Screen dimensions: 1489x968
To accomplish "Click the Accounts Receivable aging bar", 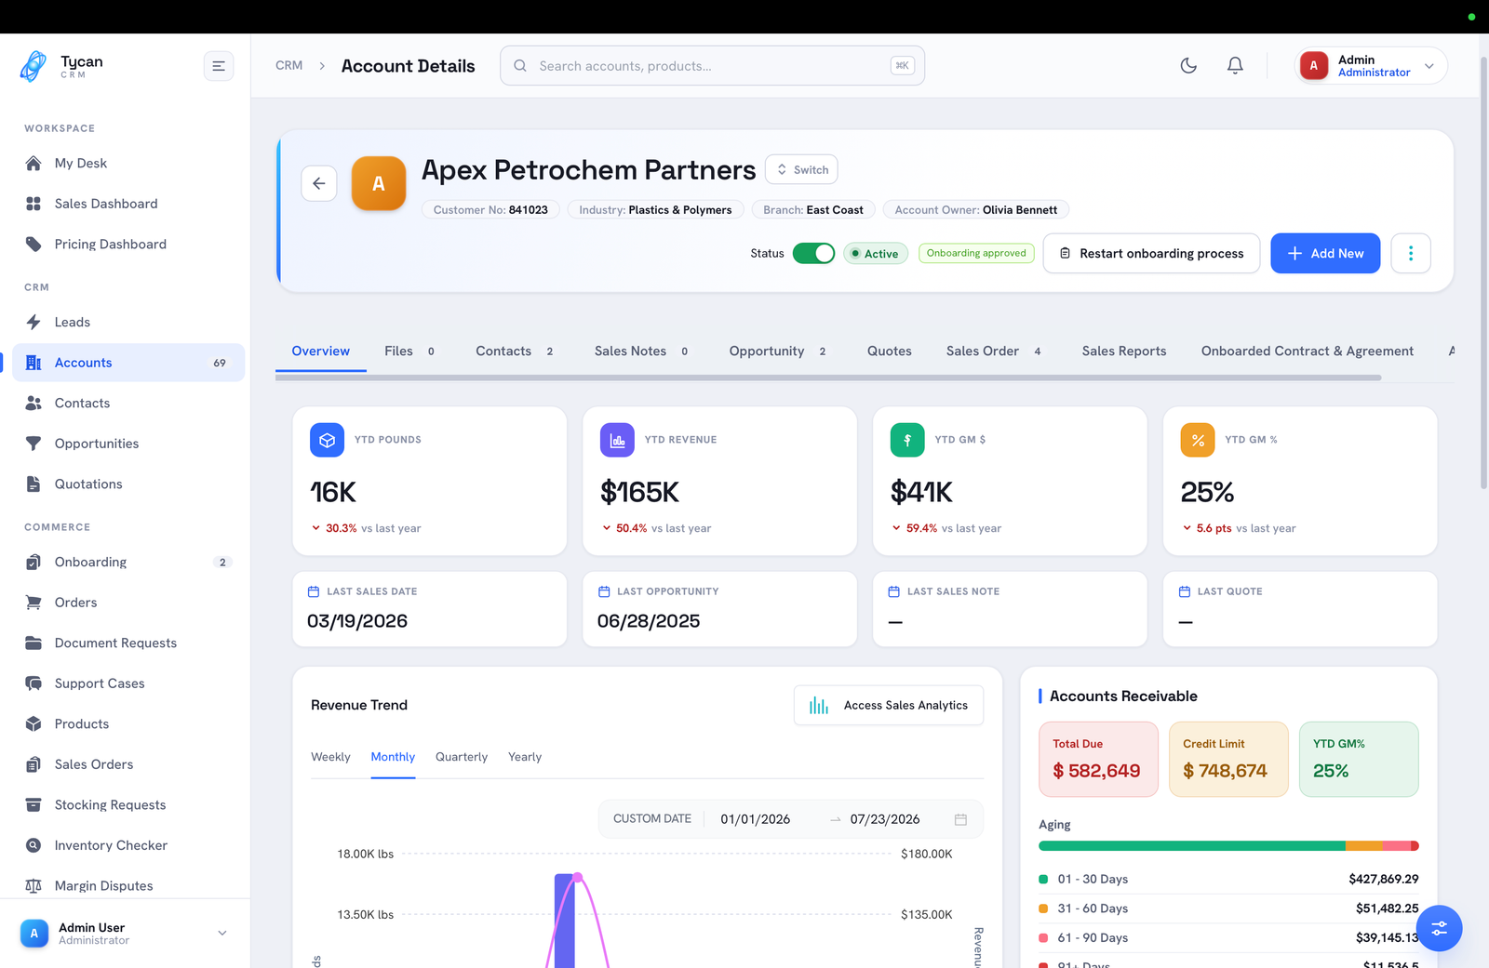I will (1228, 846).
